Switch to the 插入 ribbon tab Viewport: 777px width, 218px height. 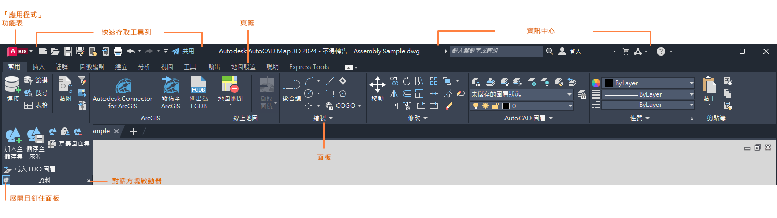(38, 67)
